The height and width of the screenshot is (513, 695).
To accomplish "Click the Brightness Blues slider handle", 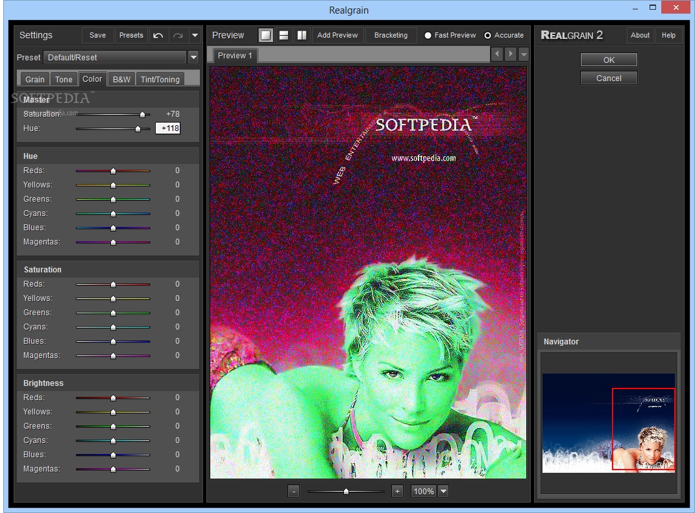I will 113,455.
